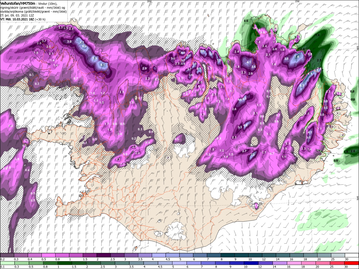Click the 4.6 snowfall value on the map
This screenshot has height=269, width=359.
245,125
